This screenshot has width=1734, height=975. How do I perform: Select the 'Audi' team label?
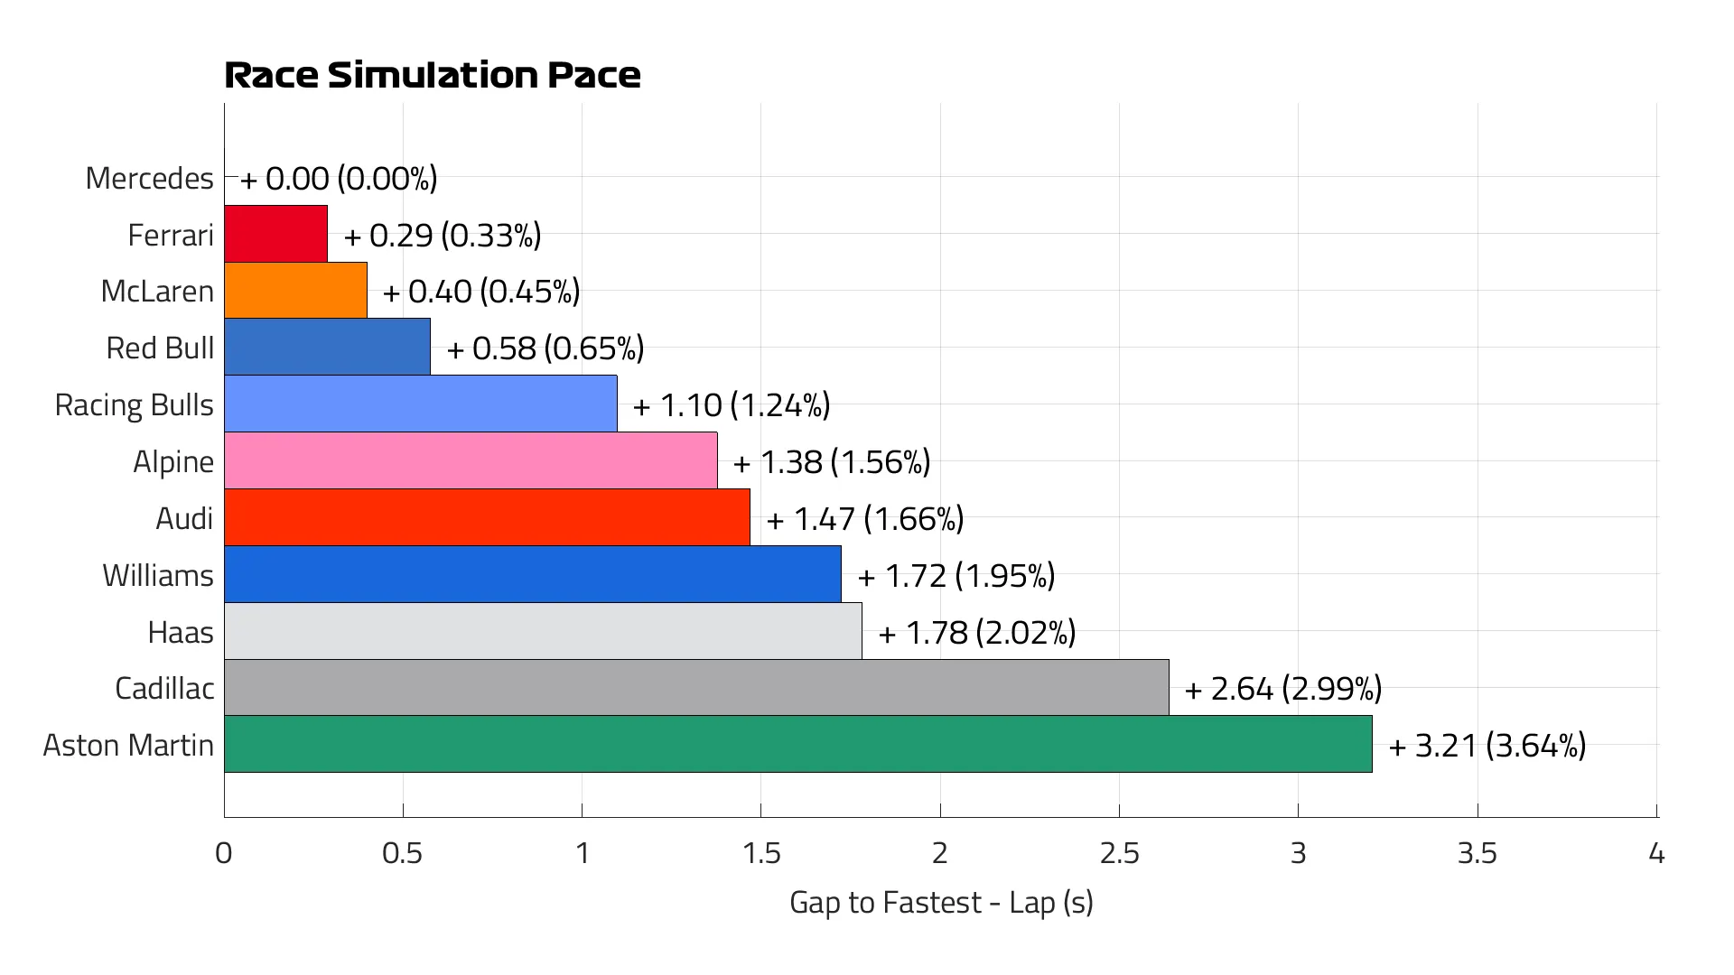(x=185, y=518)
